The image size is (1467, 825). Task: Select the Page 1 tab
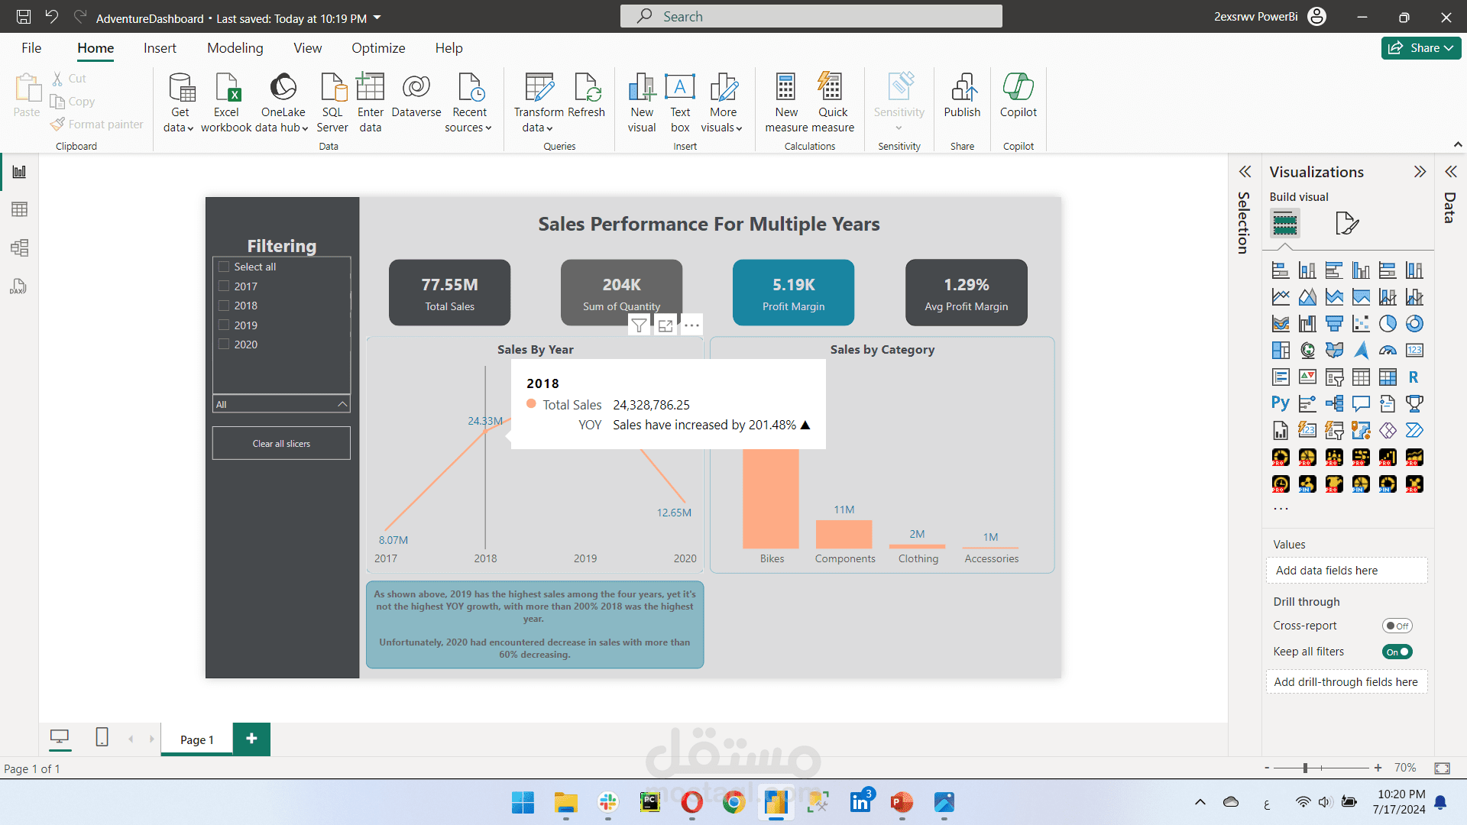click(x=197, y=739)
